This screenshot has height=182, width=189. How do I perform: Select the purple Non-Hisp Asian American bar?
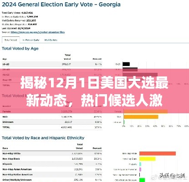[140, 169]
